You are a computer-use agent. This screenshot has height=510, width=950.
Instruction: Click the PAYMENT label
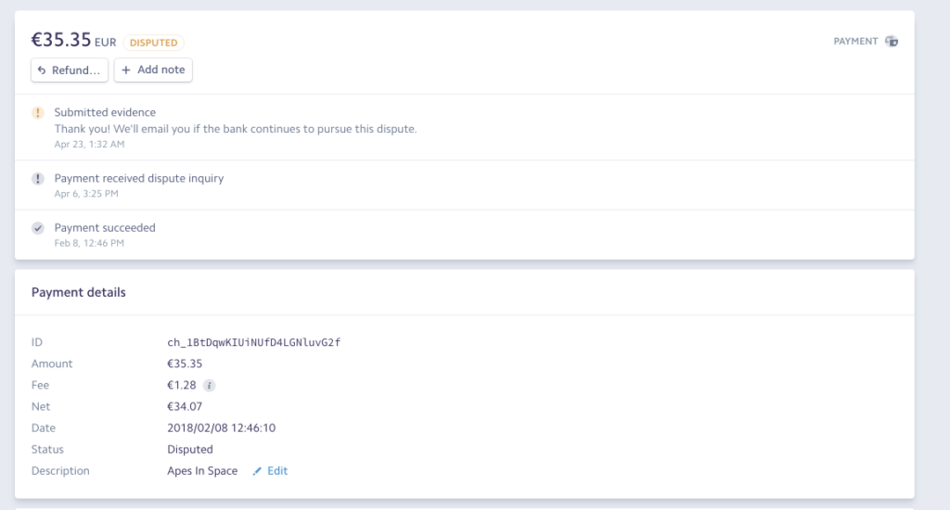(855, 41)
